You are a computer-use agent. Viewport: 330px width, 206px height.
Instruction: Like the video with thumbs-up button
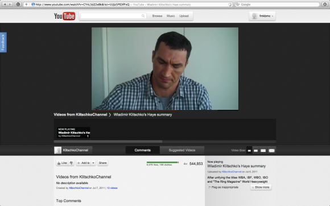pyautogui.click(x=62, y=163)
